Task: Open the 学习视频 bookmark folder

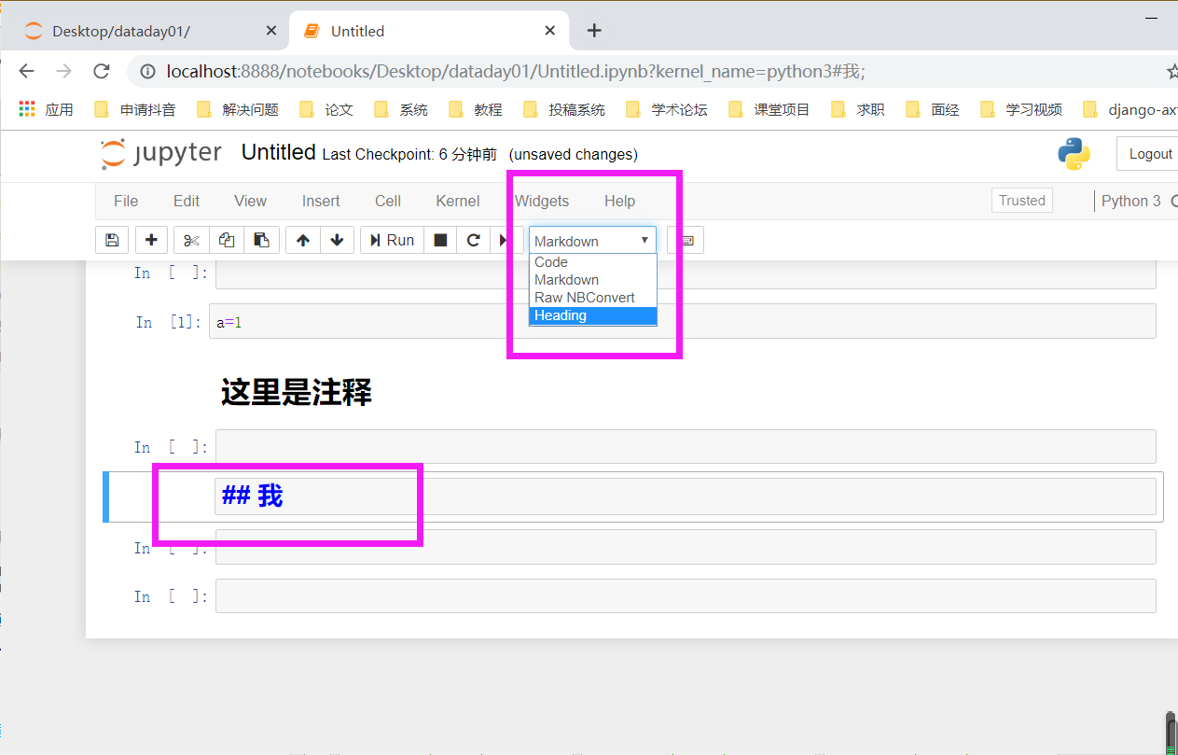Action: pyautogui.click(x=1021, y=109)
